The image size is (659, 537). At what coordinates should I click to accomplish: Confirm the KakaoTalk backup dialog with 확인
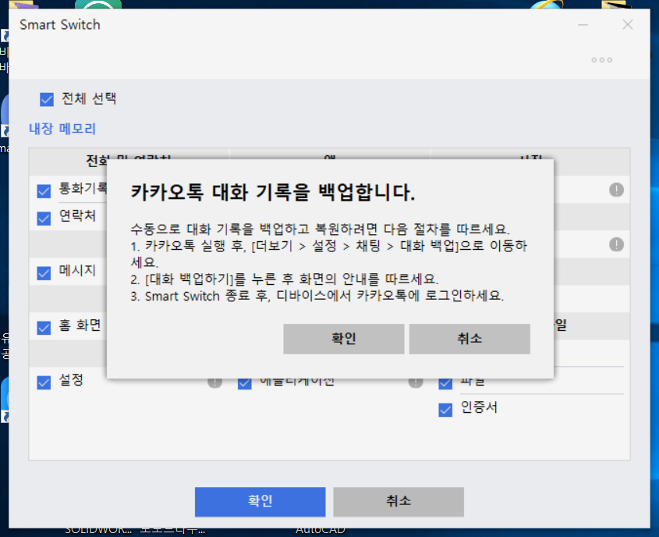[343, 339]
